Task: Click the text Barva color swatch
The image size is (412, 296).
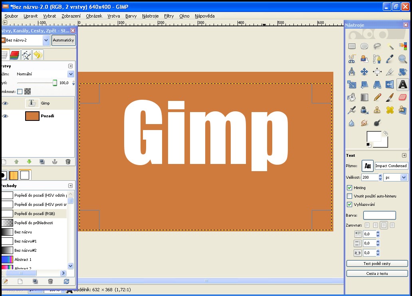Action: pos(379,215)
